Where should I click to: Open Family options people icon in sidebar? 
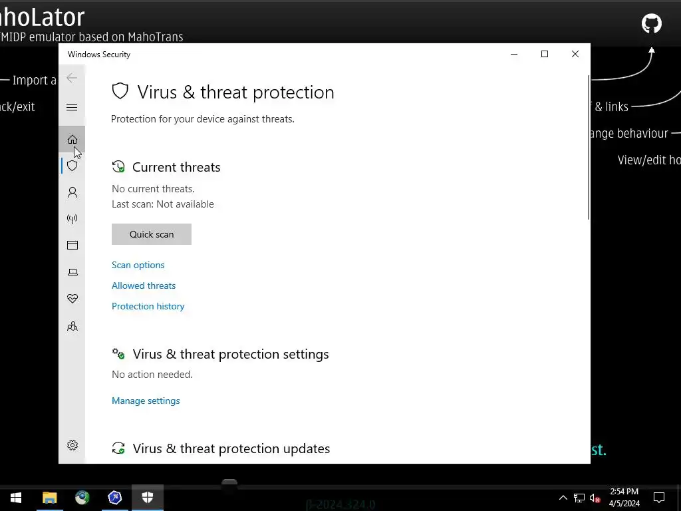click(72, 326)
